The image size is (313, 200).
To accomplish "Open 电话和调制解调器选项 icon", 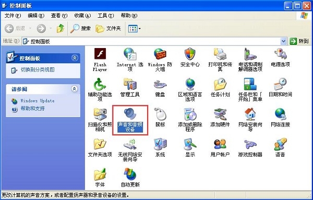I will 250,54.
